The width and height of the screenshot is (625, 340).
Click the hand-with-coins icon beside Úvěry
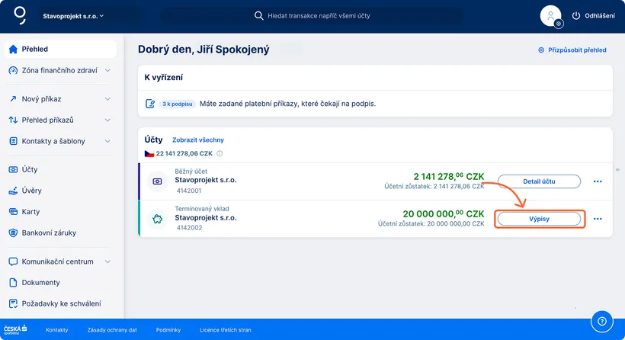13,191
